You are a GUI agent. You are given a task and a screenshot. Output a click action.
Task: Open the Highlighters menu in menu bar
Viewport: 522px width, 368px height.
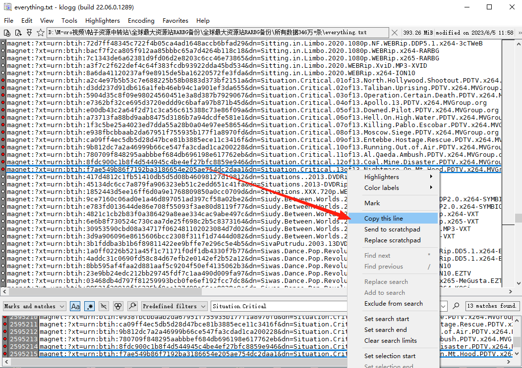coord(102,21)
